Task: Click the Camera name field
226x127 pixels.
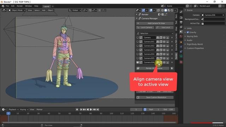Action: pos(149,37)
